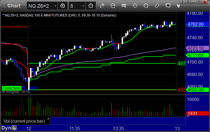Click the 1431 red volume marker
The image size is (210, 132).
pyautogui.click(x=197, y=113)
